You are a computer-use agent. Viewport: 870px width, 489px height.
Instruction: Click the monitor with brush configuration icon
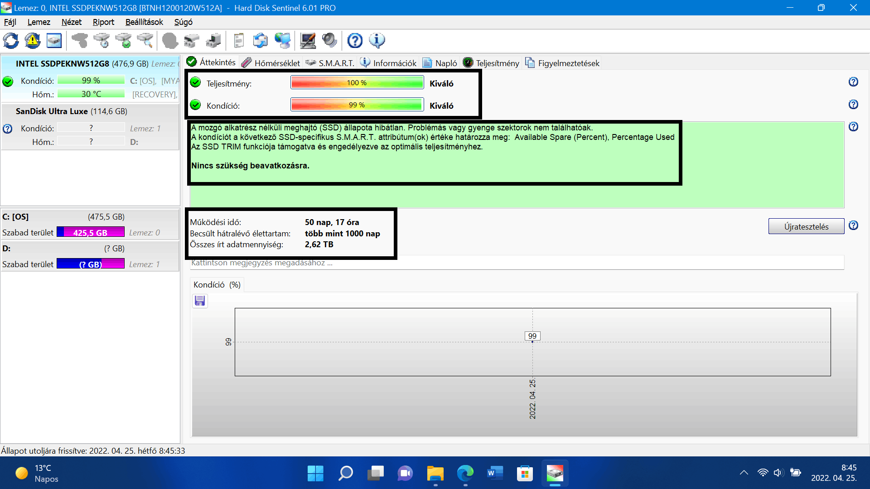[308, 41]
